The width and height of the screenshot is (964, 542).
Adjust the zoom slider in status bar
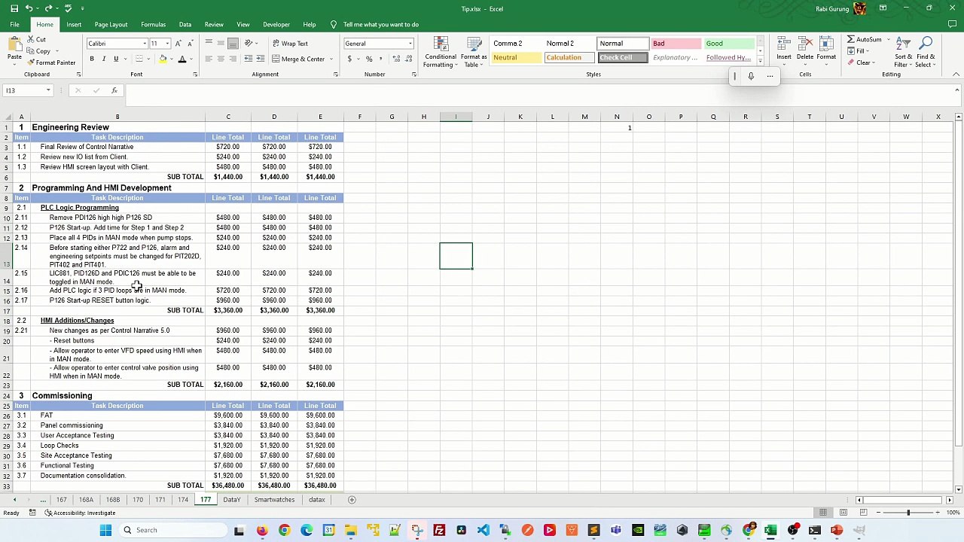(x=908, y=513)
